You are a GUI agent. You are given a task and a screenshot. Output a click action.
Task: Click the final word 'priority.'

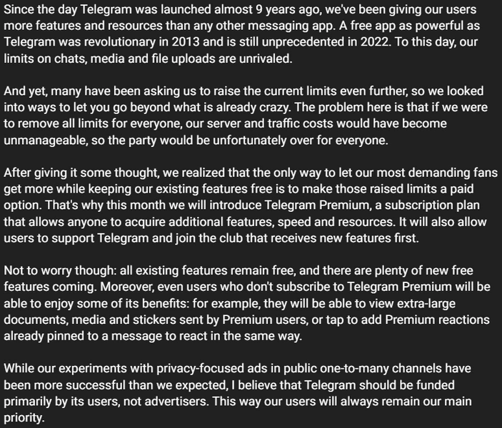(x=24, y=418)
